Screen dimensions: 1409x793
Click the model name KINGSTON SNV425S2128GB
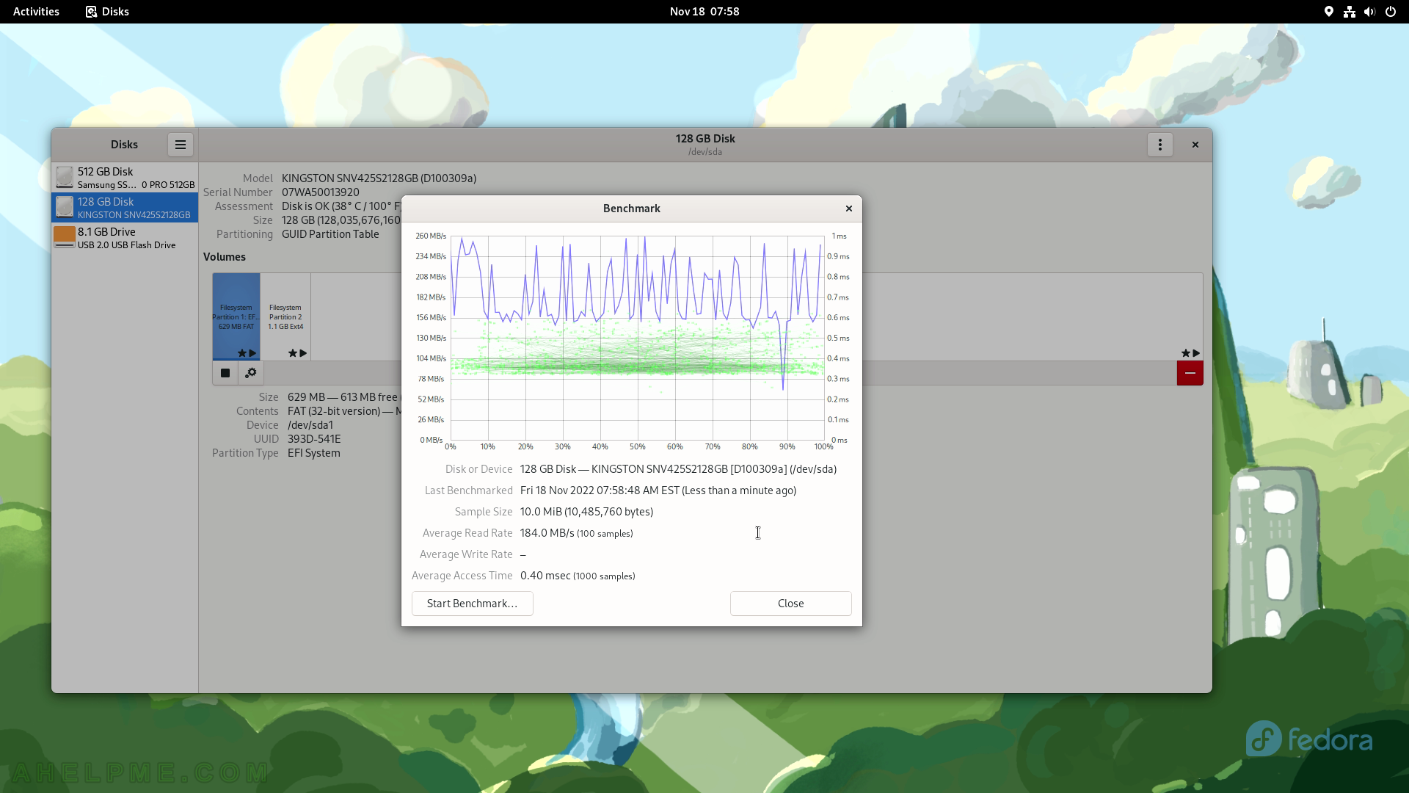[379, 178]
